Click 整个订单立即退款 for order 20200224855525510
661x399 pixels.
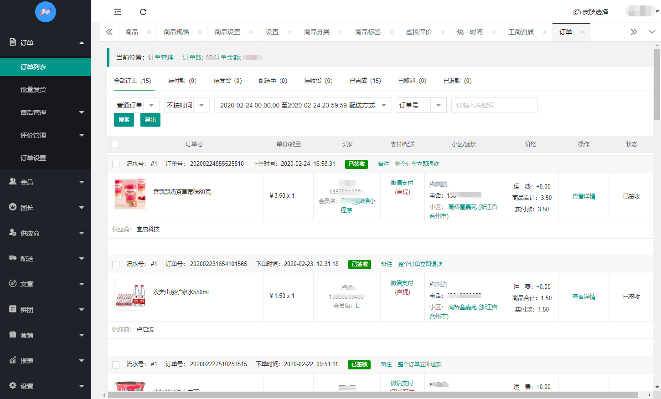[417, 164]
